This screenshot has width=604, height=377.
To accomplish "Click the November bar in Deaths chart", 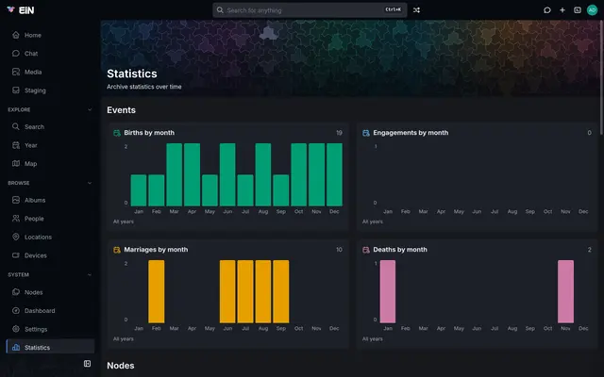I will click(565, 291).
